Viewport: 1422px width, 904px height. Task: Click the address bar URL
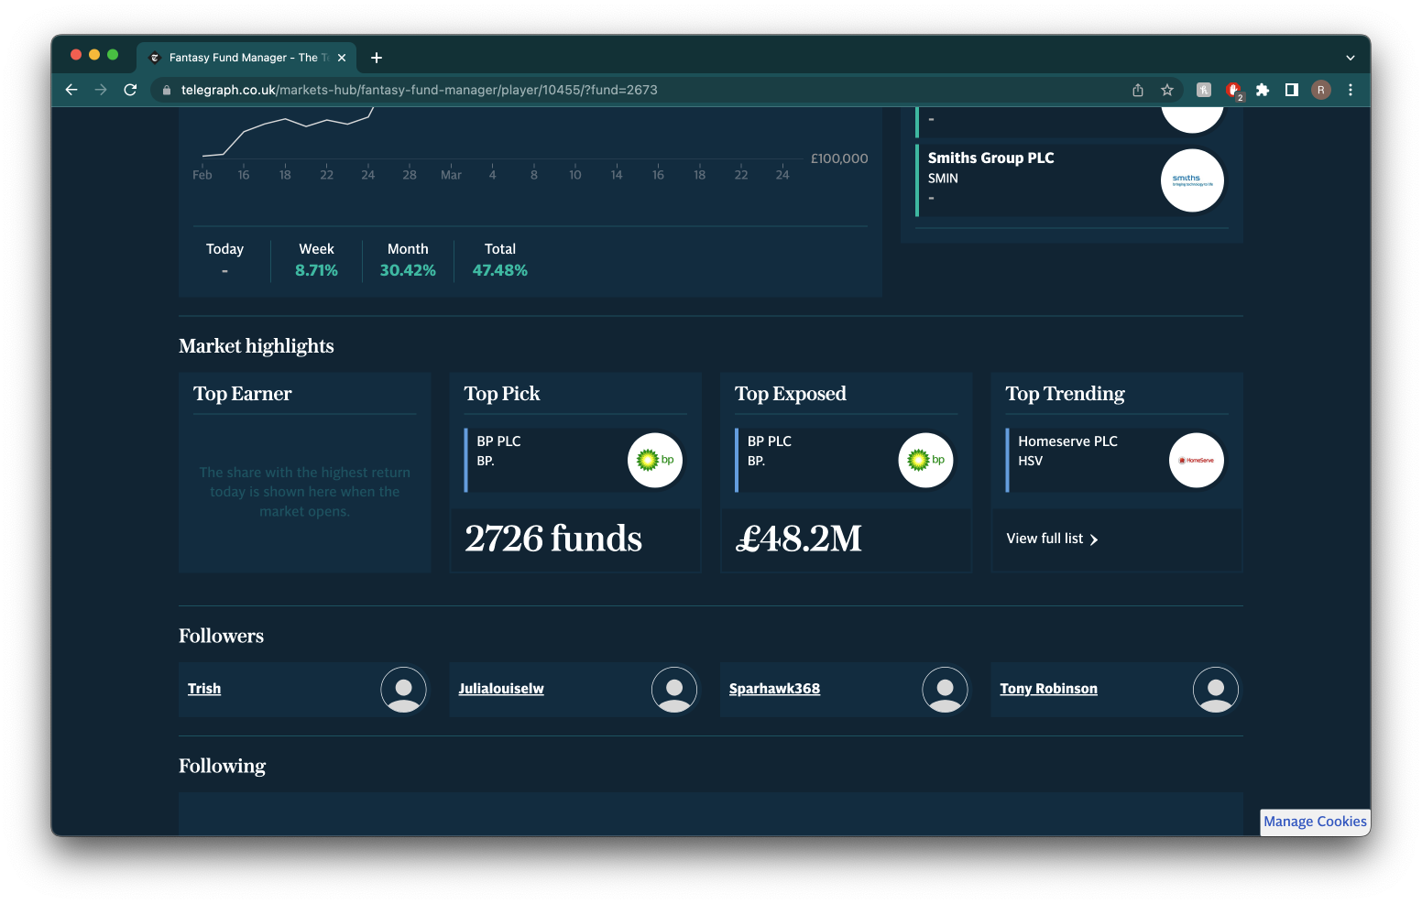coord(420,90)
